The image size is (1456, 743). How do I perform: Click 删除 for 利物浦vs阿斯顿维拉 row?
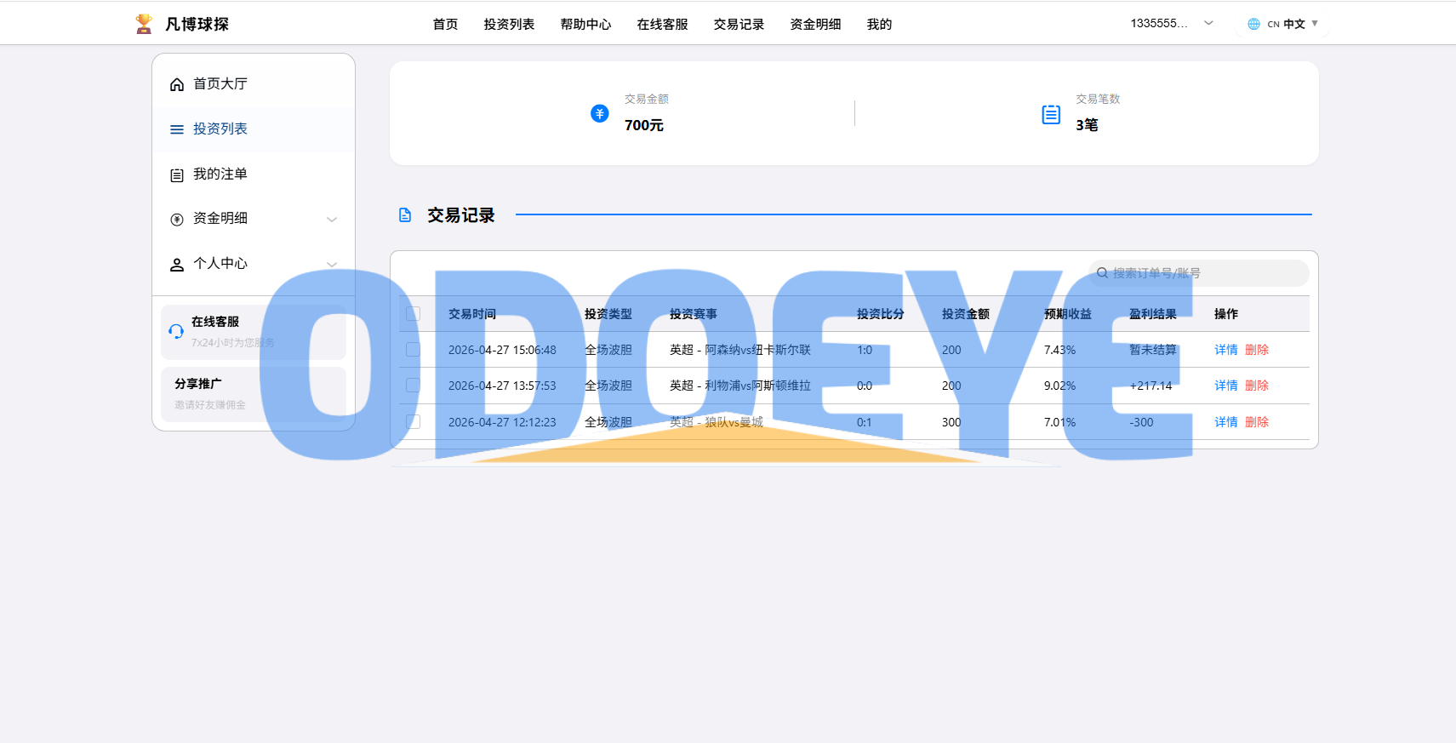click(1257, 386)
